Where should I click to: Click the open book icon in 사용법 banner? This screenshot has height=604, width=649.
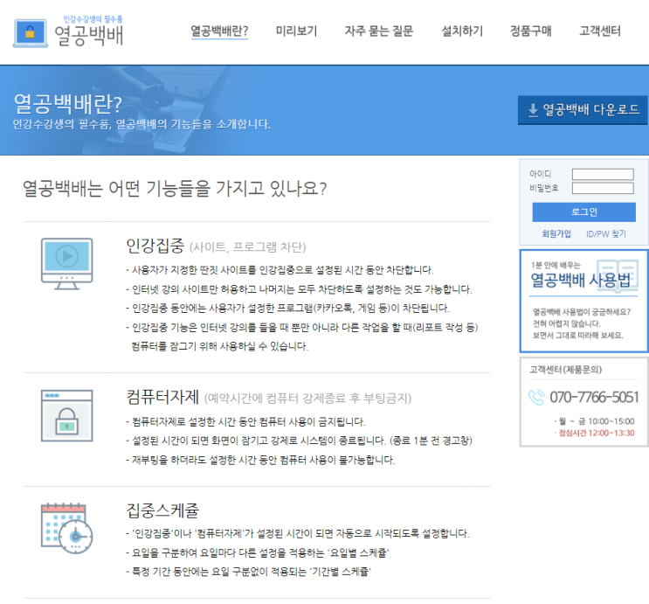click(x=618, y=275)
